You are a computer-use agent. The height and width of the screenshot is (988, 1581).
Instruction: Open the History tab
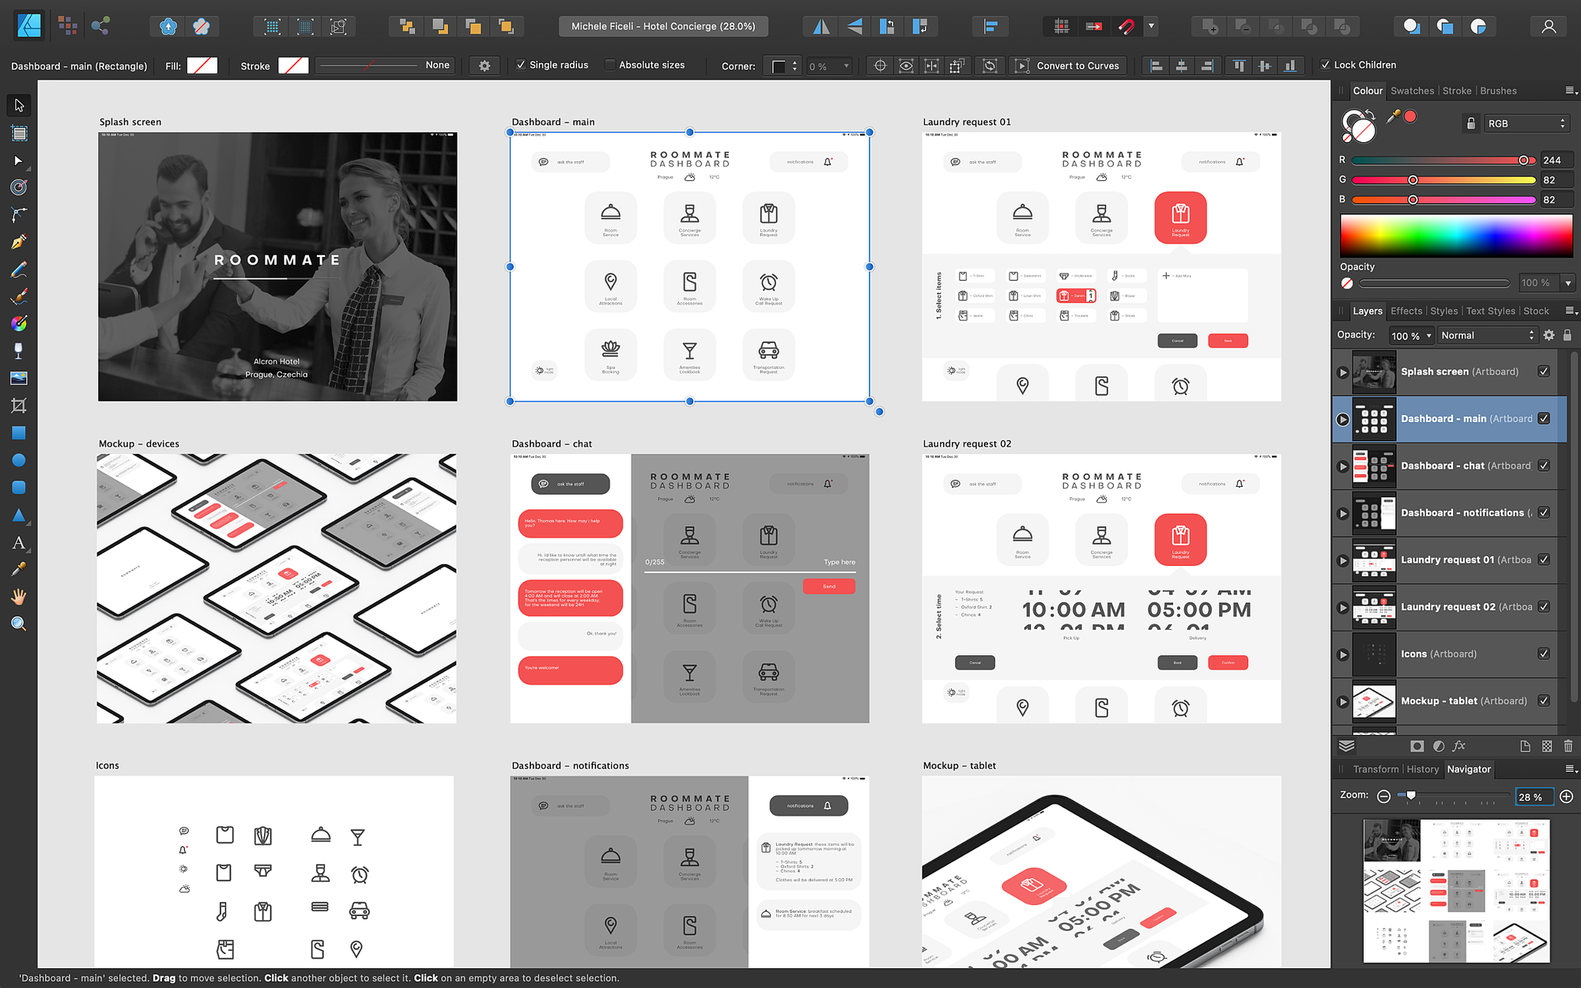tap(1422, 769)
